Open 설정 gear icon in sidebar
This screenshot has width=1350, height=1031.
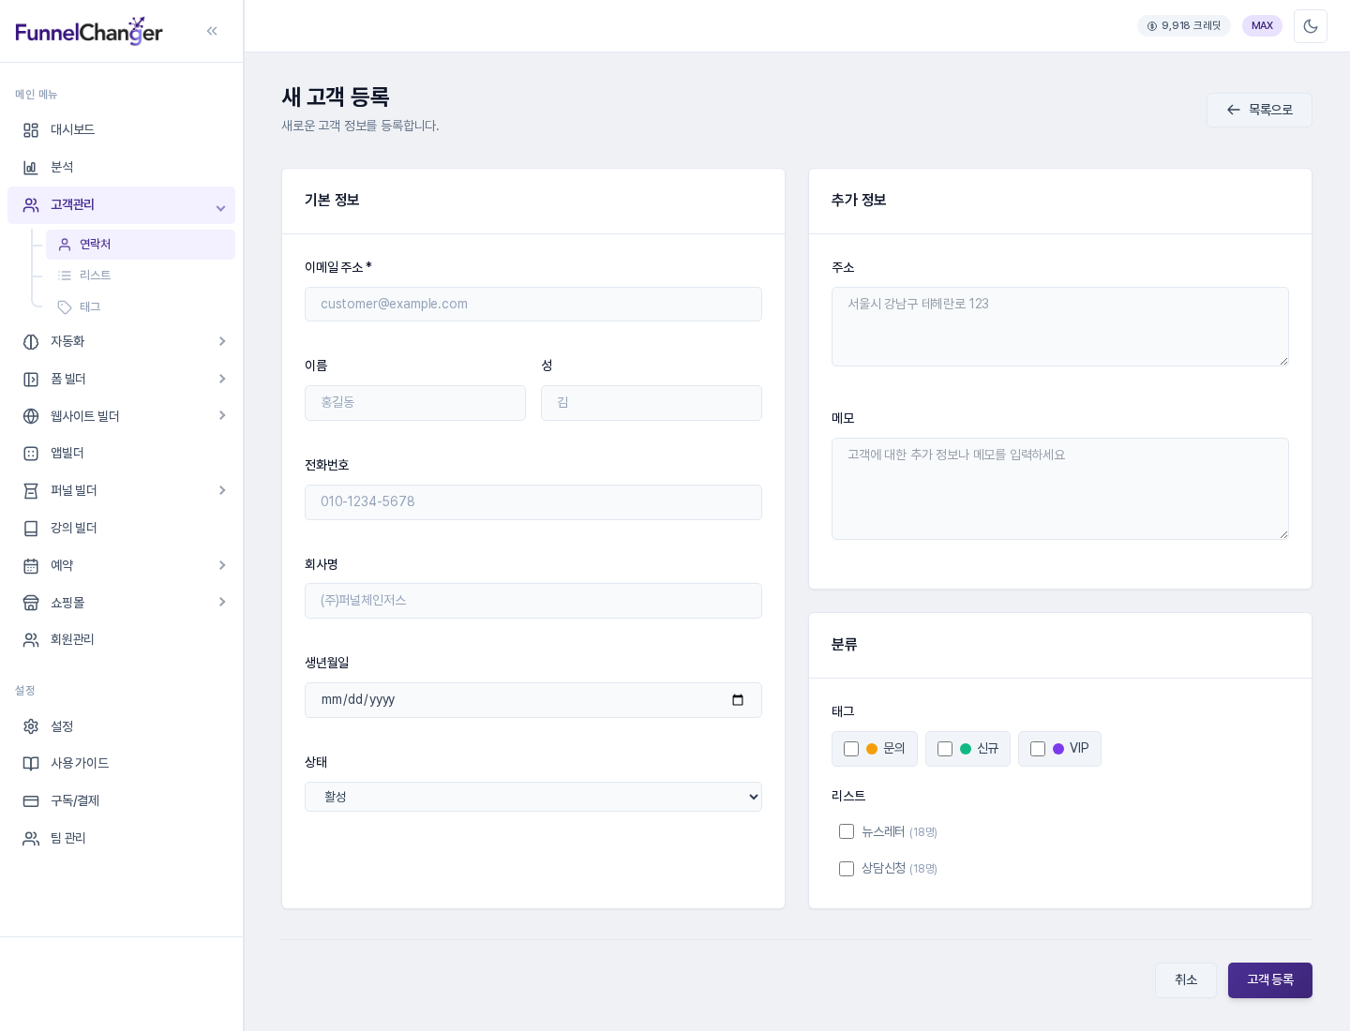pos(31,726)
